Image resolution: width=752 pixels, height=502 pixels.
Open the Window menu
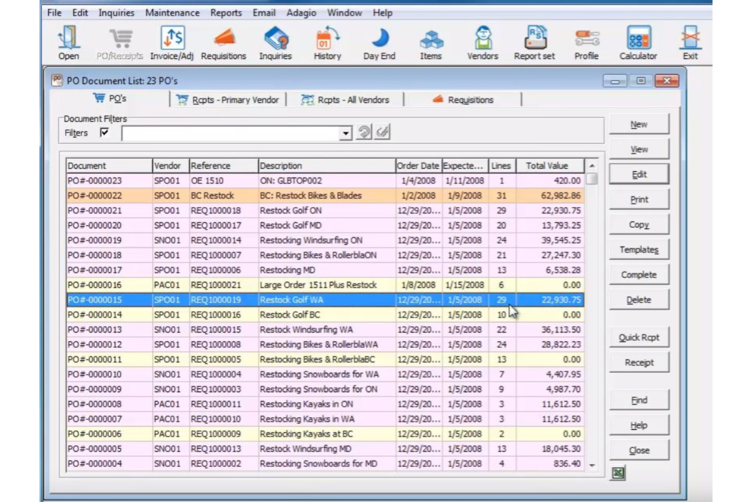coord(344,13)
